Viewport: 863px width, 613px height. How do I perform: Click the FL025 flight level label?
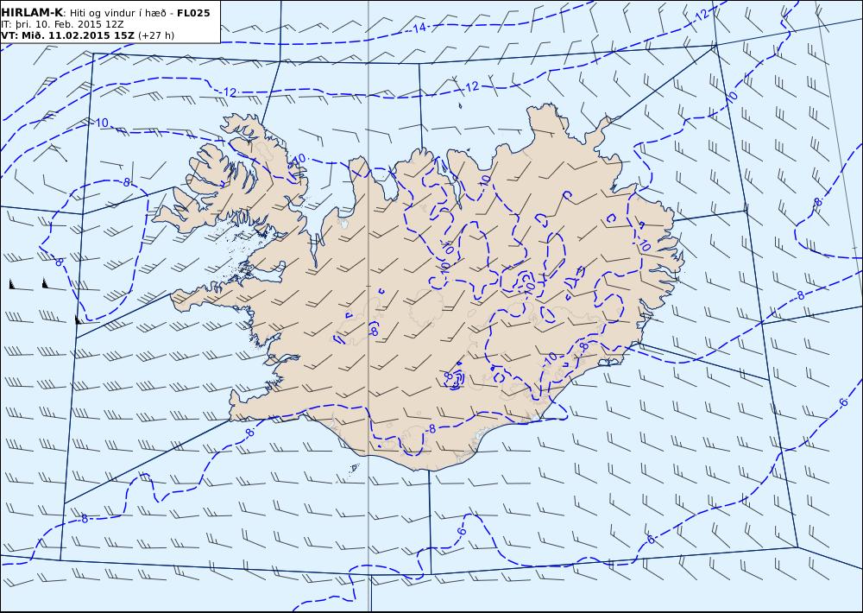click(x=193, y=13)
